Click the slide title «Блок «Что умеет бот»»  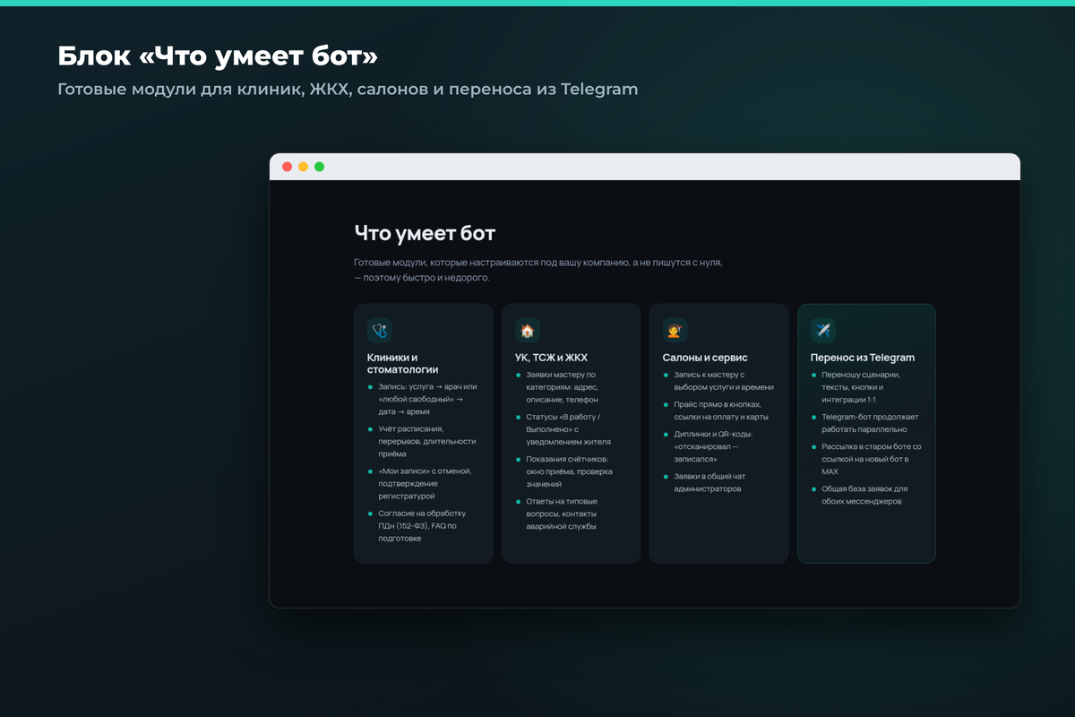[x=218, y=56]
